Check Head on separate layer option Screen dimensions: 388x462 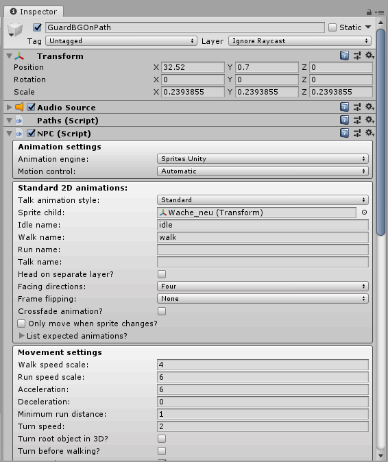click(x=162, y=274)
